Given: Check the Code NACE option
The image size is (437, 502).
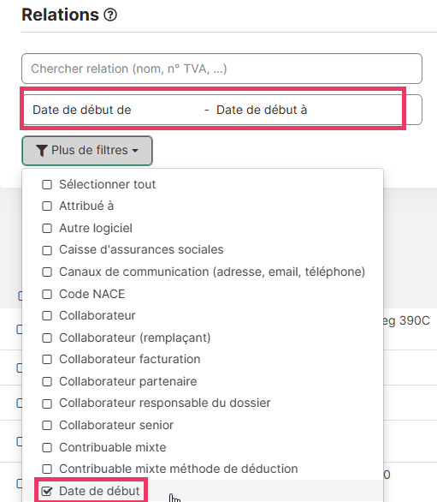Looking at the screenshot, I should tap(47, 294).
